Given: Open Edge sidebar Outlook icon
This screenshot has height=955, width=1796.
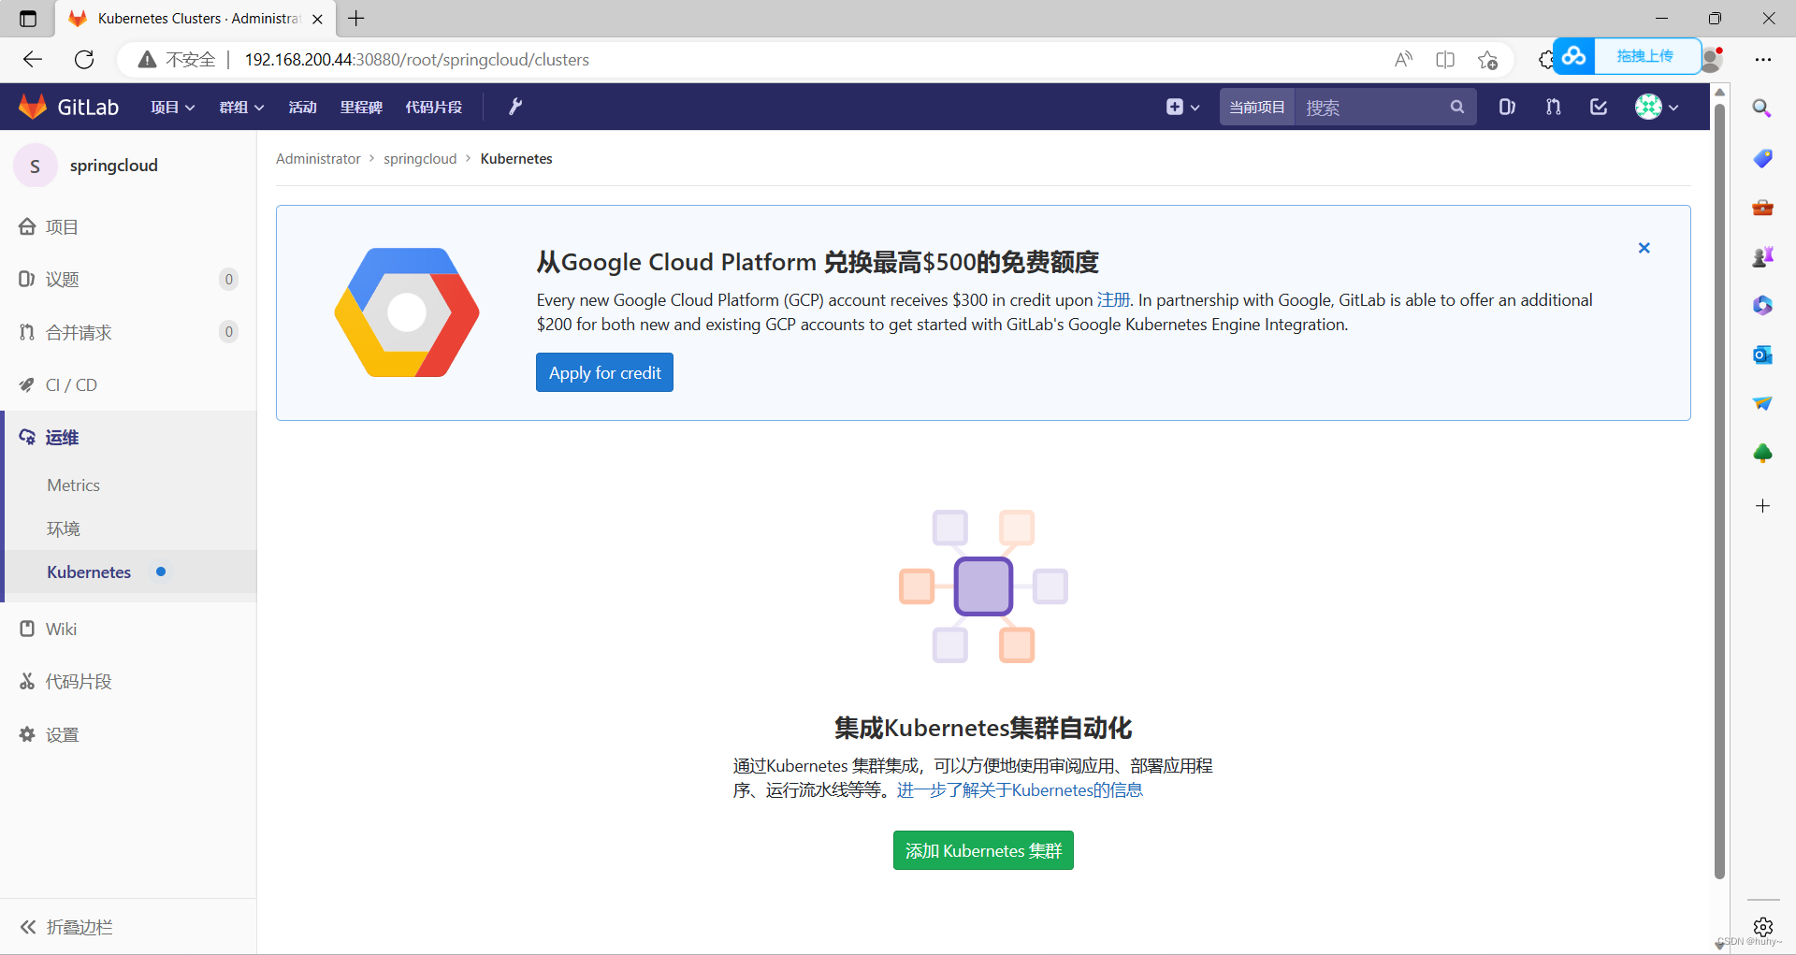Looking at the screenshot, I should pos(1762,355).
